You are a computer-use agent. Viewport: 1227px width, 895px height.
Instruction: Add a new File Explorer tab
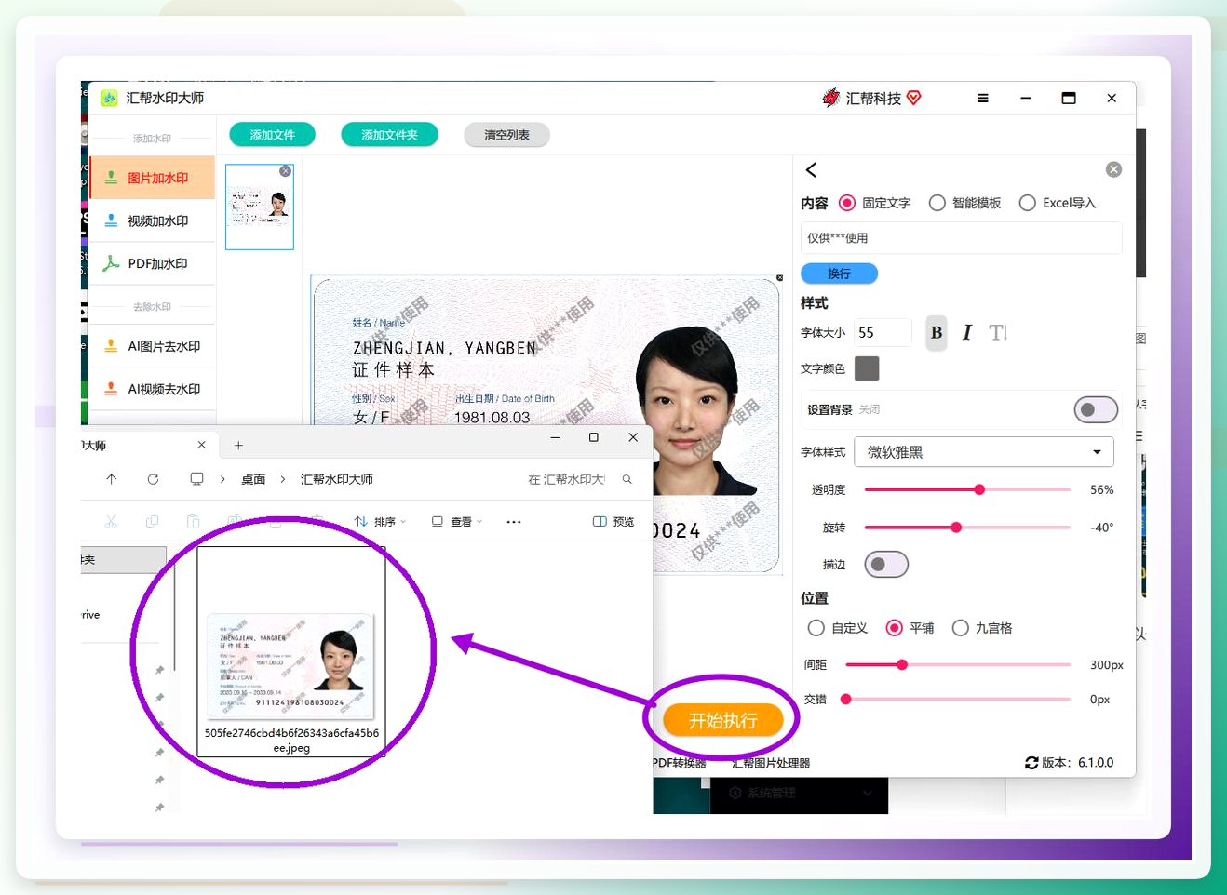238,446
